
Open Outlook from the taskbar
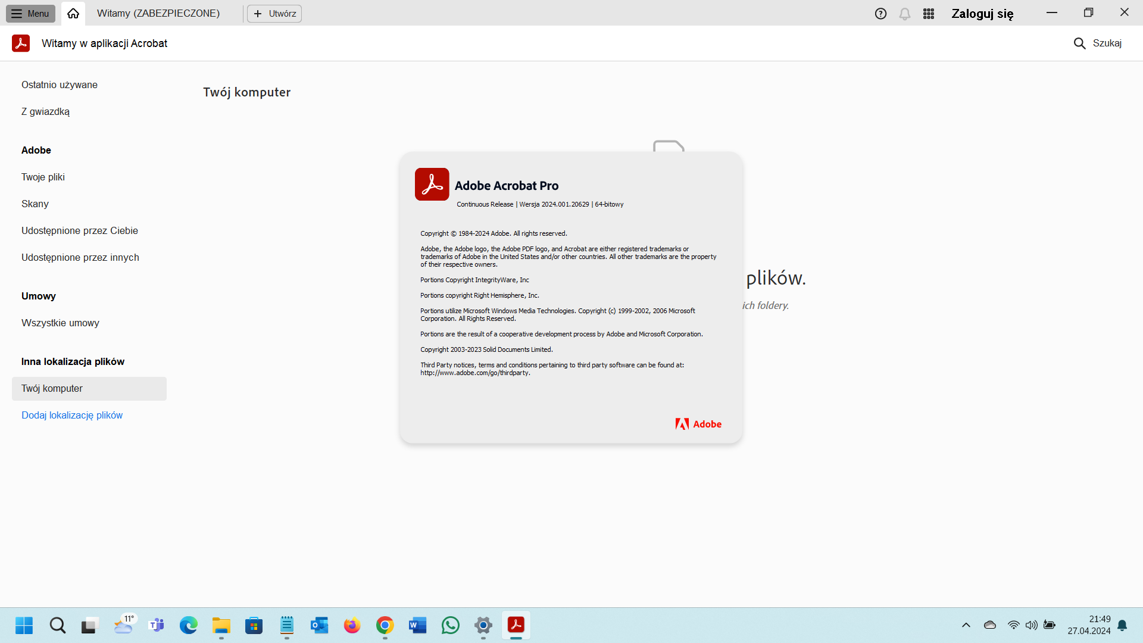[x=320, y=625]
